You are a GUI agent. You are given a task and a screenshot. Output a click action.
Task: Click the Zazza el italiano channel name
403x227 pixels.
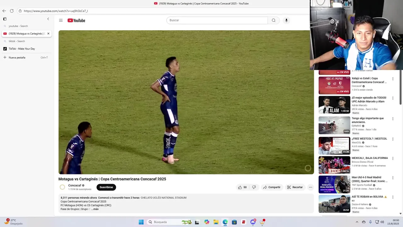coord(360,204)
